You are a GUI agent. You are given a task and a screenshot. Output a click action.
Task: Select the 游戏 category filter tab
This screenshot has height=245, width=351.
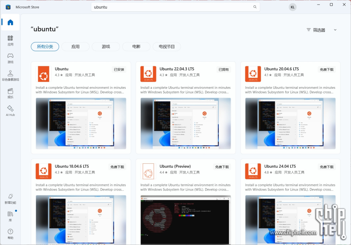[106, 47]
